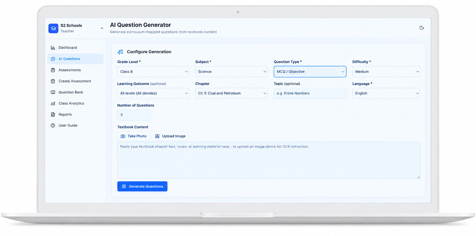Open Reports in the sidebar
476x236 pixels.
click(75, 114)
